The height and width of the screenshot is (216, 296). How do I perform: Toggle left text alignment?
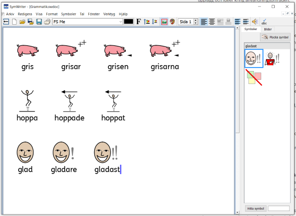click(x=204, y=22)
